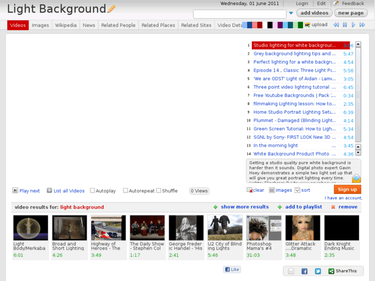The width and height of the screenshot is (375, 281).
Task: Open the search box dropdown arrow
Action: [x=291, y=13]
